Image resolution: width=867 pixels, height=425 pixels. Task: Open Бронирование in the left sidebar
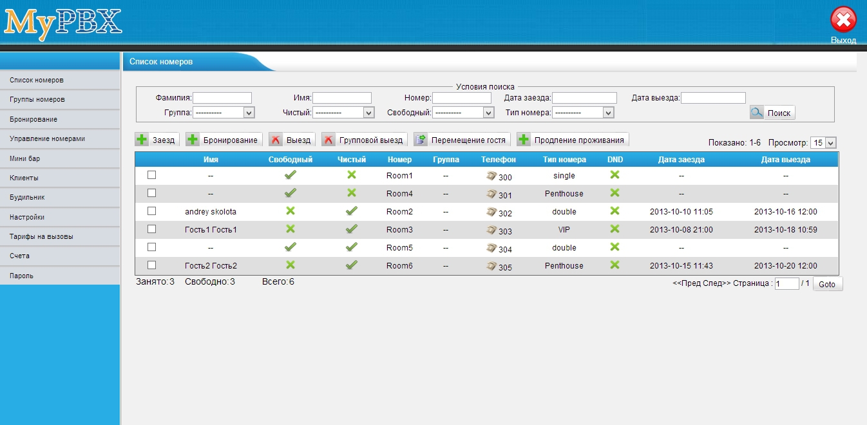click(x=33, y=119)
